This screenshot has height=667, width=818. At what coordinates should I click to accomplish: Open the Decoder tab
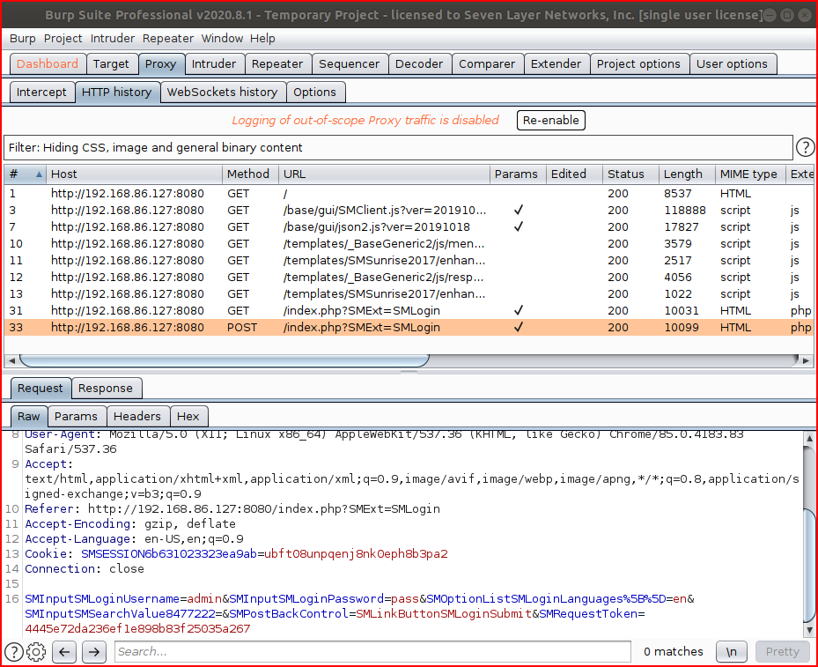(419, 64)
